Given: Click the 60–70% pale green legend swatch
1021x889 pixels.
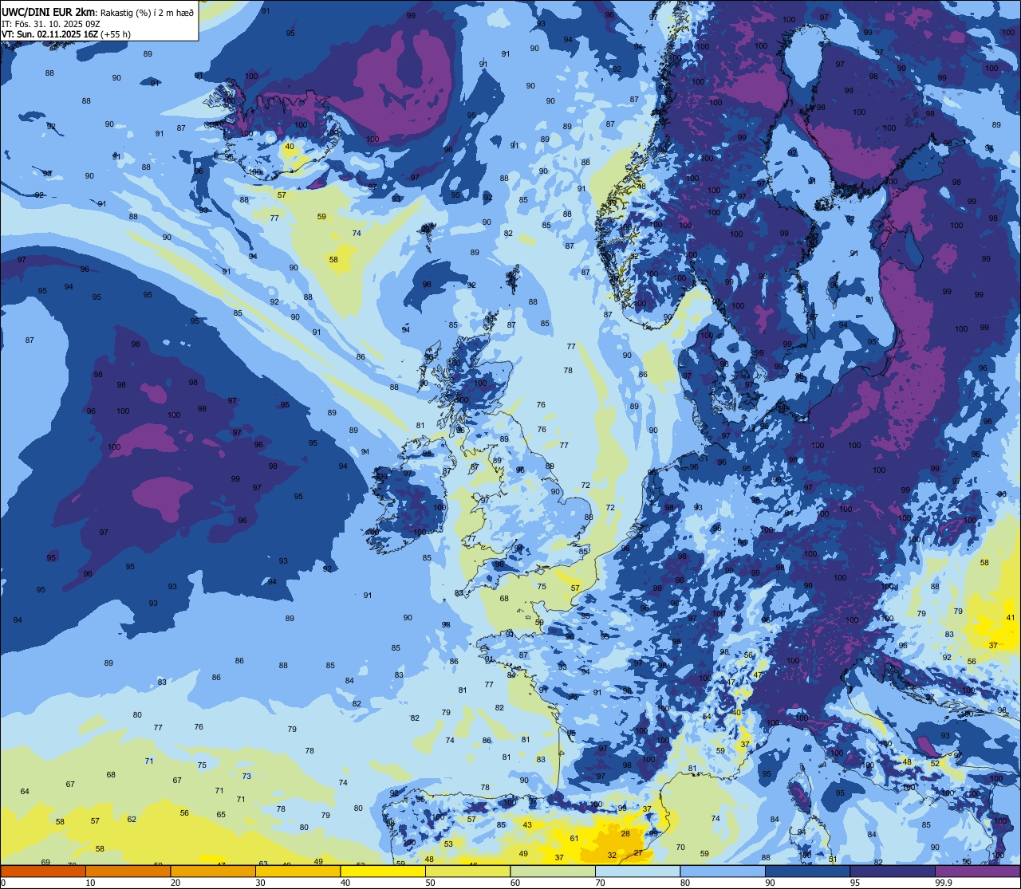Looking at the screenshot, I should (553, 871).
